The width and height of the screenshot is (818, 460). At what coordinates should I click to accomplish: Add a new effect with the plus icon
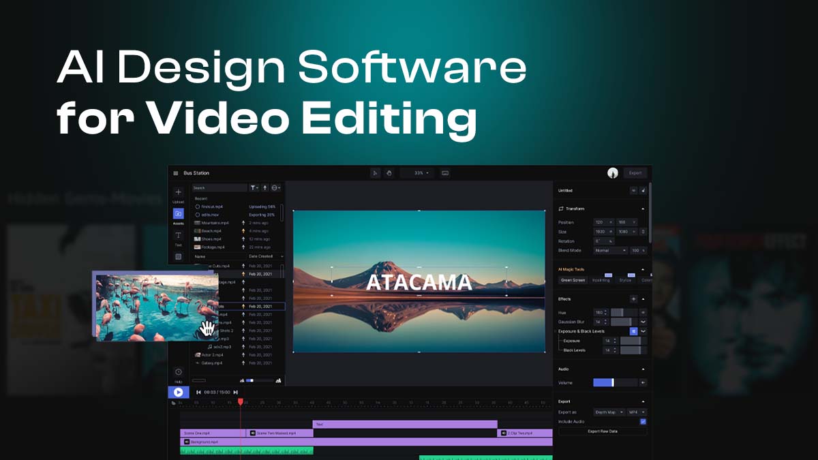633,299
